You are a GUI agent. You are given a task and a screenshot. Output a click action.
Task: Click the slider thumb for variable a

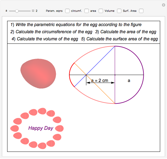click(x=17, y=11)
